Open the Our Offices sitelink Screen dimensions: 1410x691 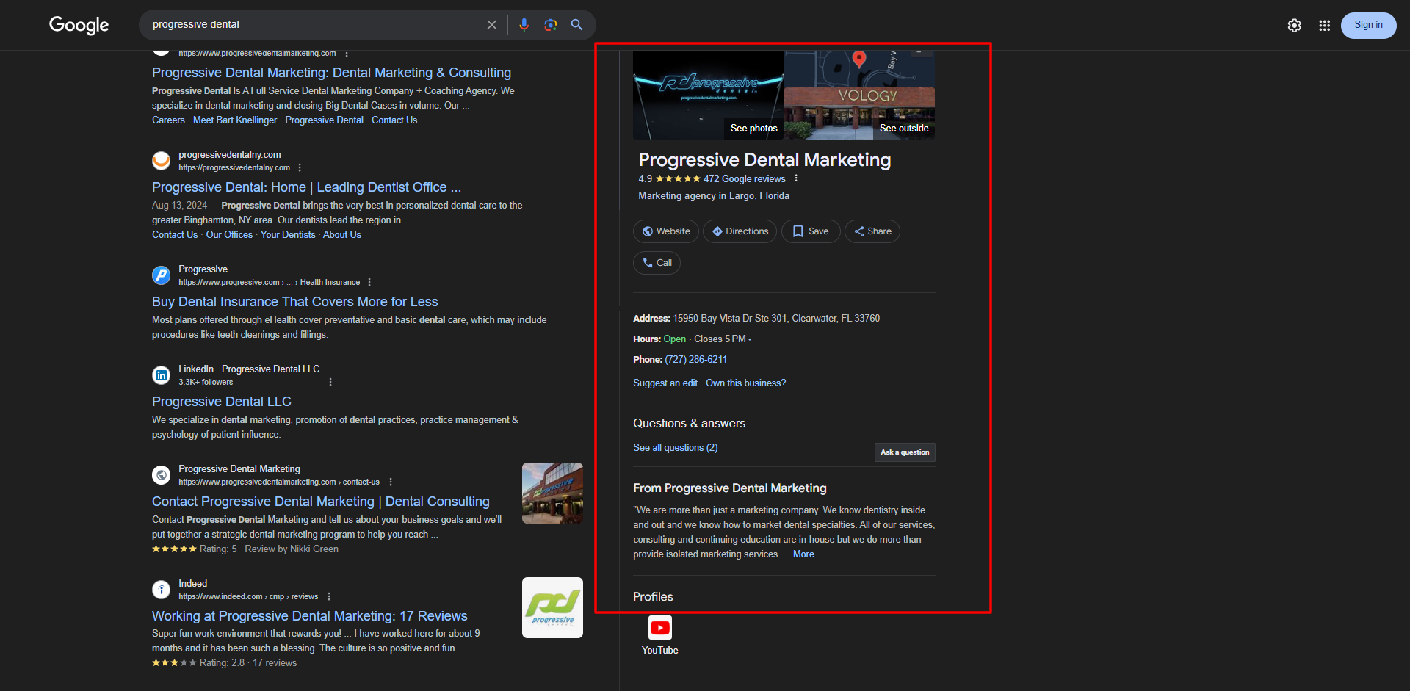pos(229,235)
